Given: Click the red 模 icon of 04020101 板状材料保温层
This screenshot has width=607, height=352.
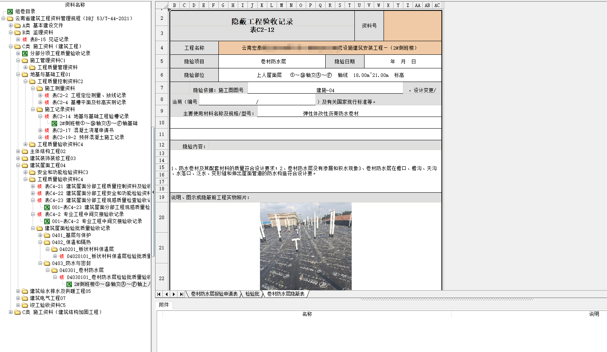Looking at the screenshot, I should point(62,256).
